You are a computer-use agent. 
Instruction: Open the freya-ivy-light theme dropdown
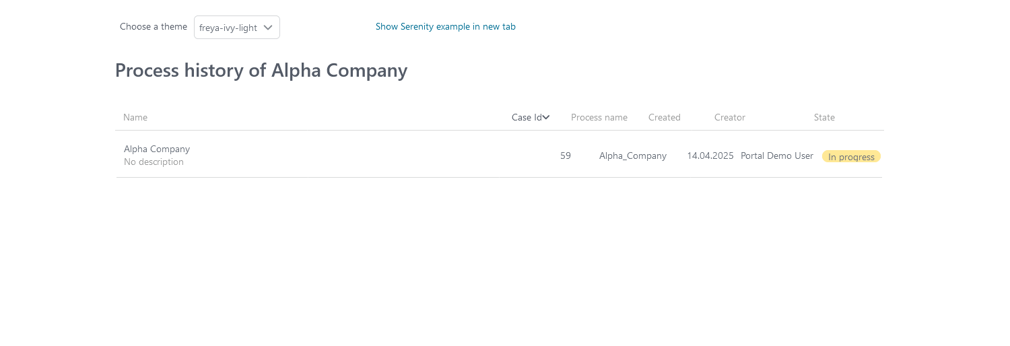click(237, 28)
